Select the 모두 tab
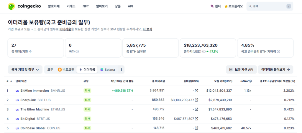Screen dimensions: 302x133 pyautogui.click(x=50, y=70)
